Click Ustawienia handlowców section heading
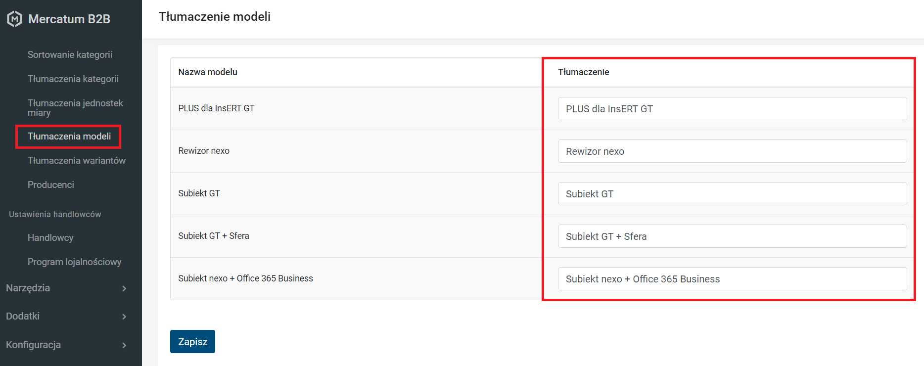This screenshot has height=366, width=924. 55,214
